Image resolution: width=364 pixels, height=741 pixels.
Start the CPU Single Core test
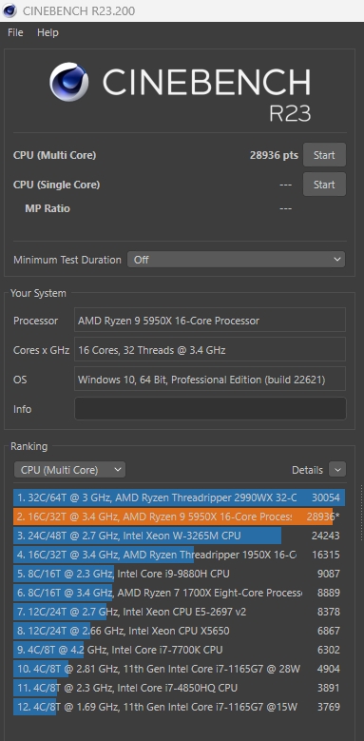[x=324, y=185]
